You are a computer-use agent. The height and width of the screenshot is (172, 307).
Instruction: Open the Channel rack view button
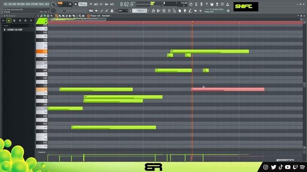(x=164, y=11)
